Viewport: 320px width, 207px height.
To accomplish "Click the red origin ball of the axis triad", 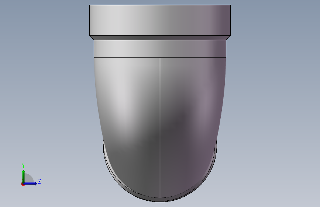I will (23, 184).
